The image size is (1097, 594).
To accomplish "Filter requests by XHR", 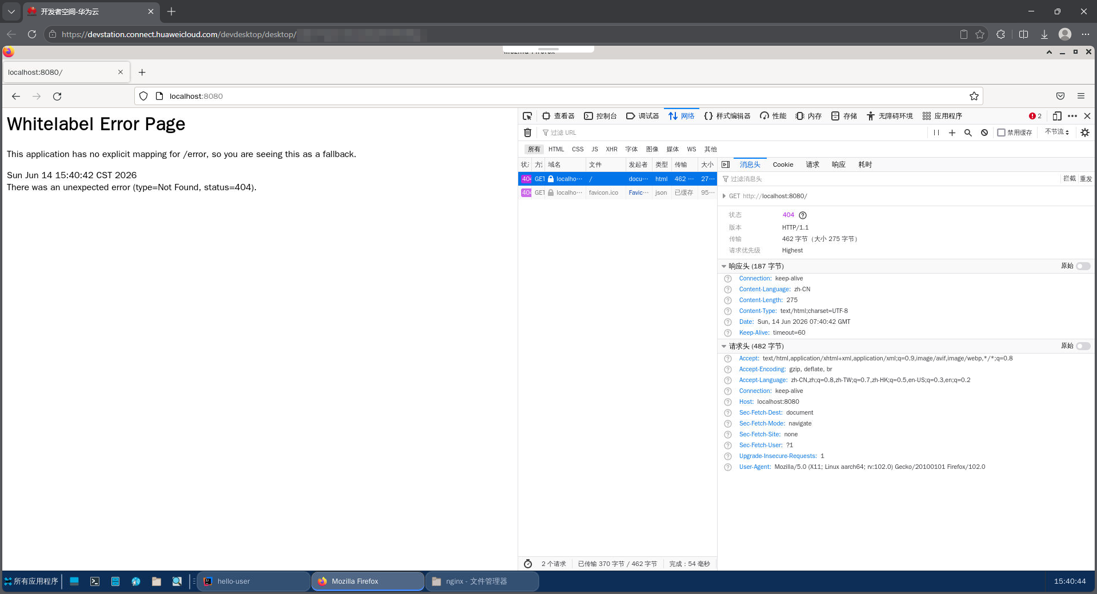I will coord(611,149).
